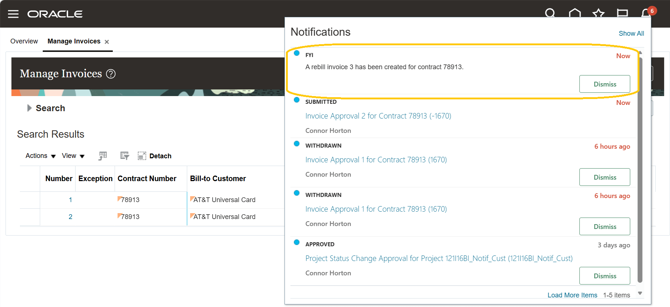Image resolution: width=670 pixels, height=307 pixels.
Task: Expand the Search section
Action: [30, 108]
